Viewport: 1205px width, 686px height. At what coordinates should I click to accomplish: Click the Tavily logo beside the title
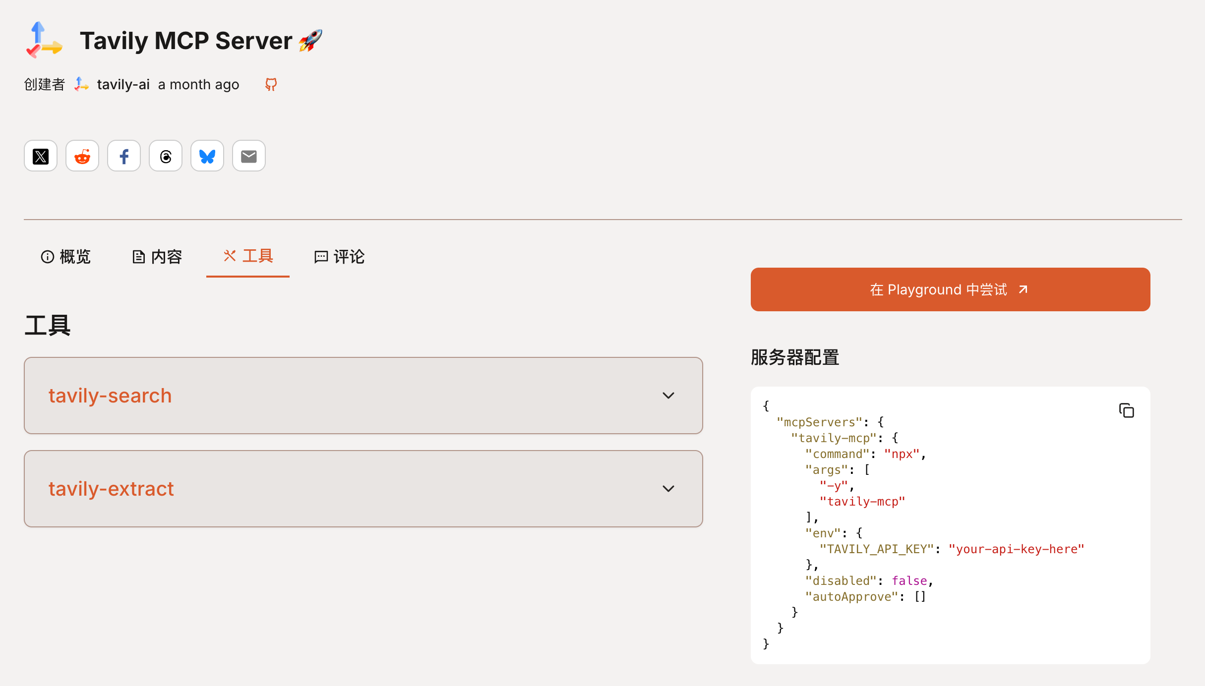[x=44, y=40]
